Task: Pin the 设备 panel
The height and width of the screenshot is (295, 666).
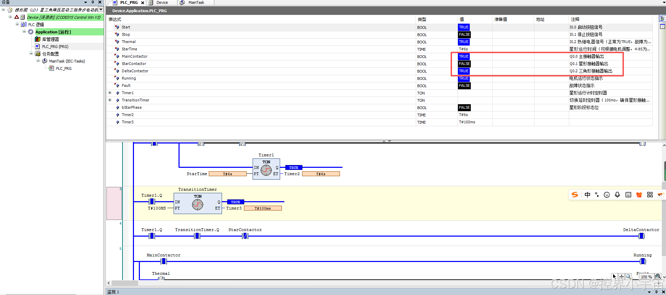Action: (93, 2)
